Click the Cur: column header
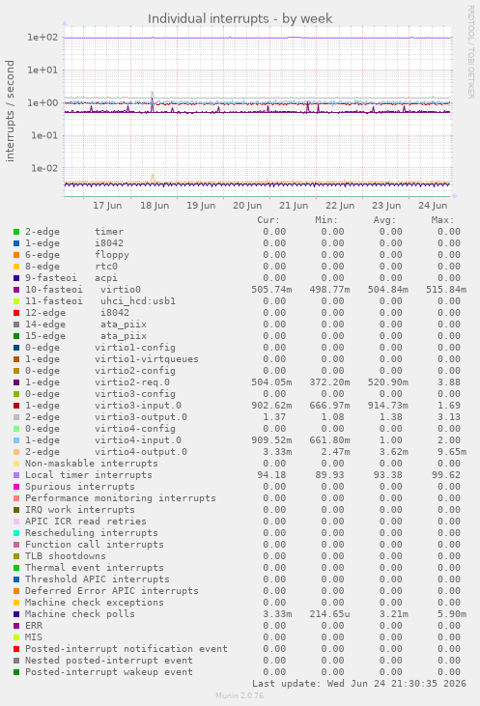 coord(268,220)
